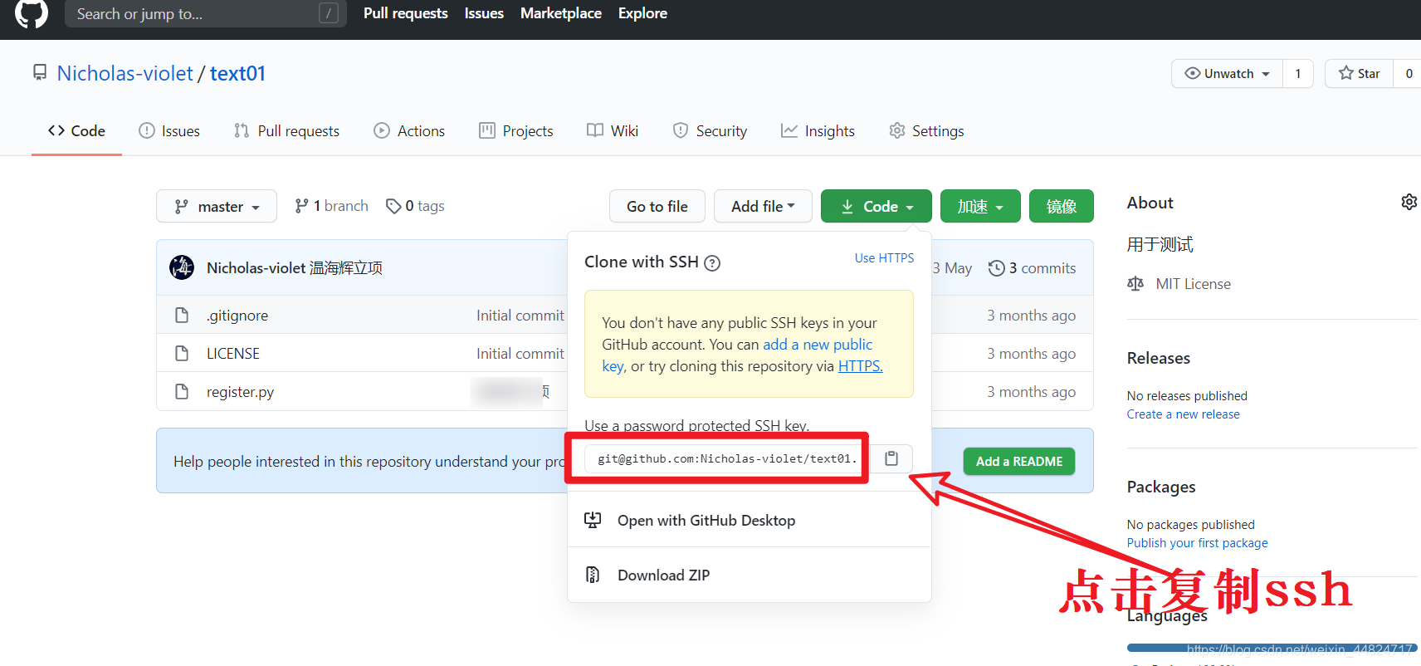Open the Insights tab

tap(818, 131)
